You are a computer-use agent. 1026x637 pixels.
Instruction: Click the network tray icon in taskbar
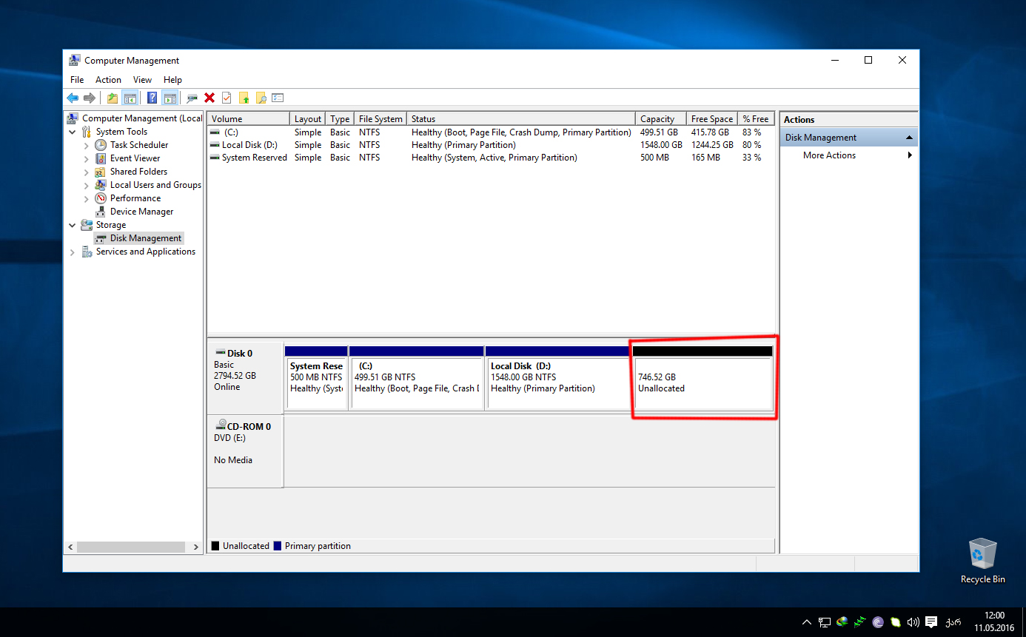click(x=824, y=622)
